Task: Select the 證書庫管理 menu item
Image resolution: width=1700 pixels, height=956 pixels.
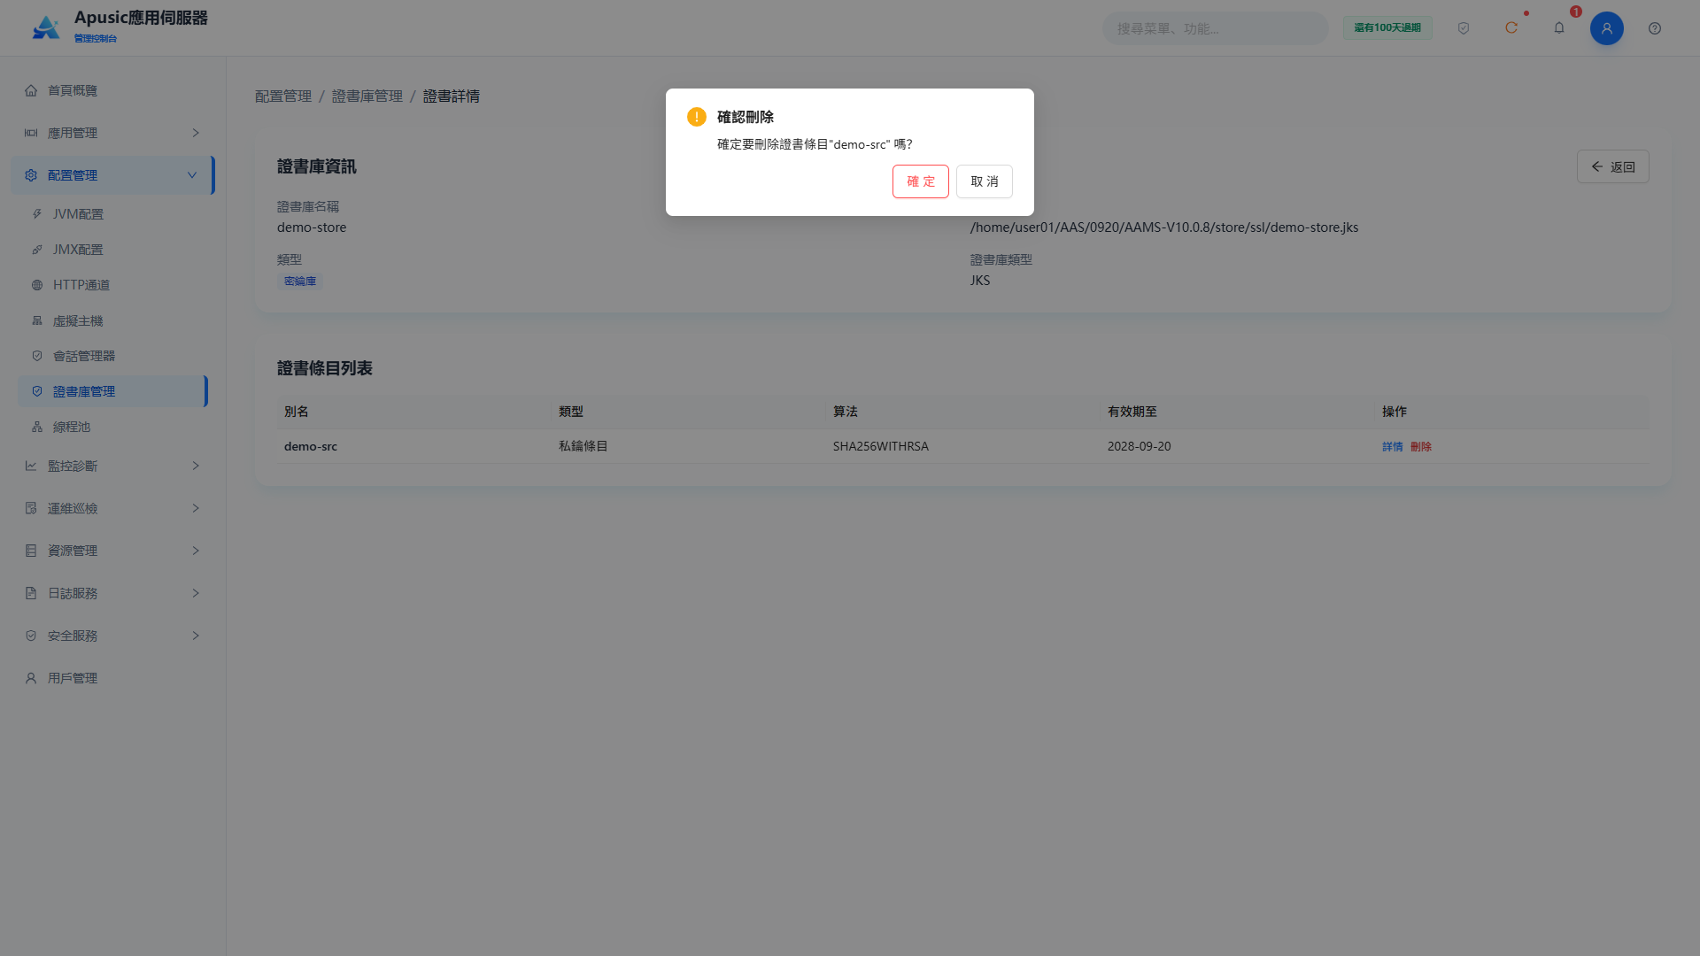Action: pyautogui.click(x=112, y=391)
